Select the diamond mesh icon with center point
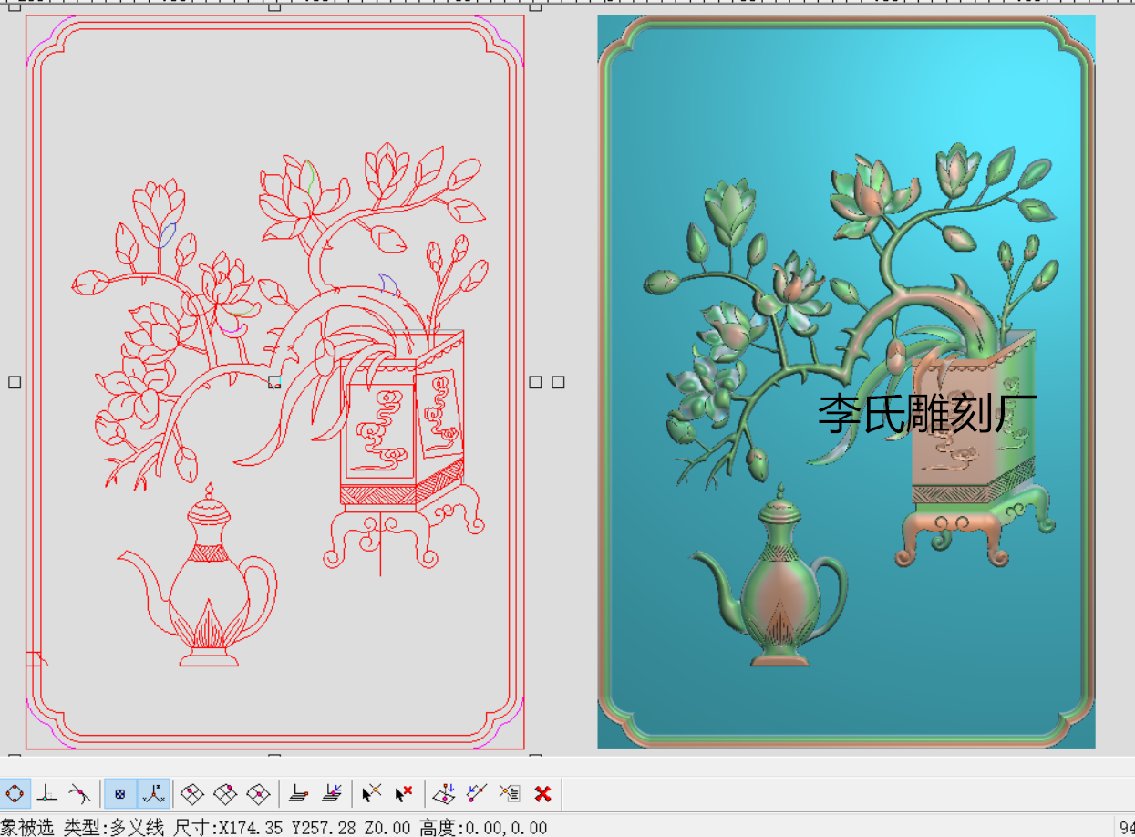The image size is (1135, 837). (x=259, y=793)
